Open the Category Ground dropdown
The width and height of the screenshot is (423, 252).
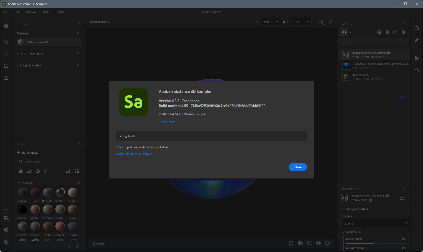pos(376,223)
